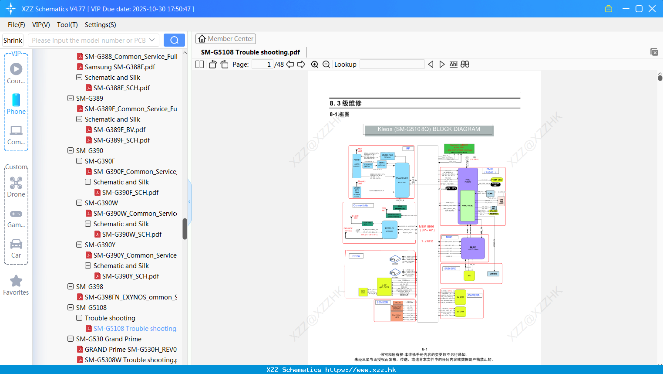Open the Settings(S) menu

point(101,25)
